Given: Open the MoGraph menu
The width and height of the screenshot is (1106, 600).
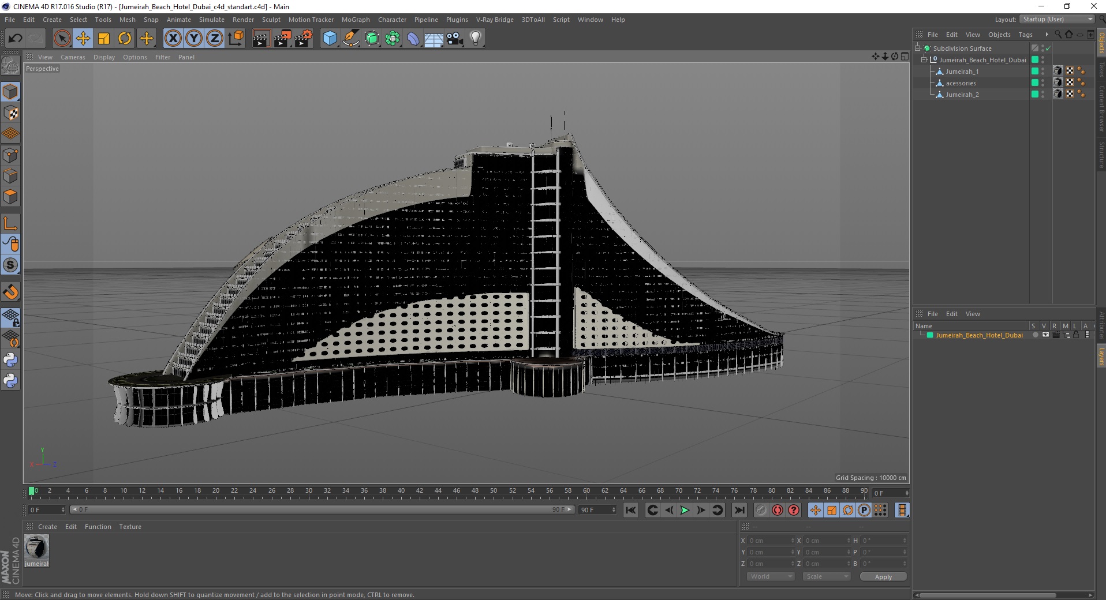Looking at the screenshot, I should (356, 20).
